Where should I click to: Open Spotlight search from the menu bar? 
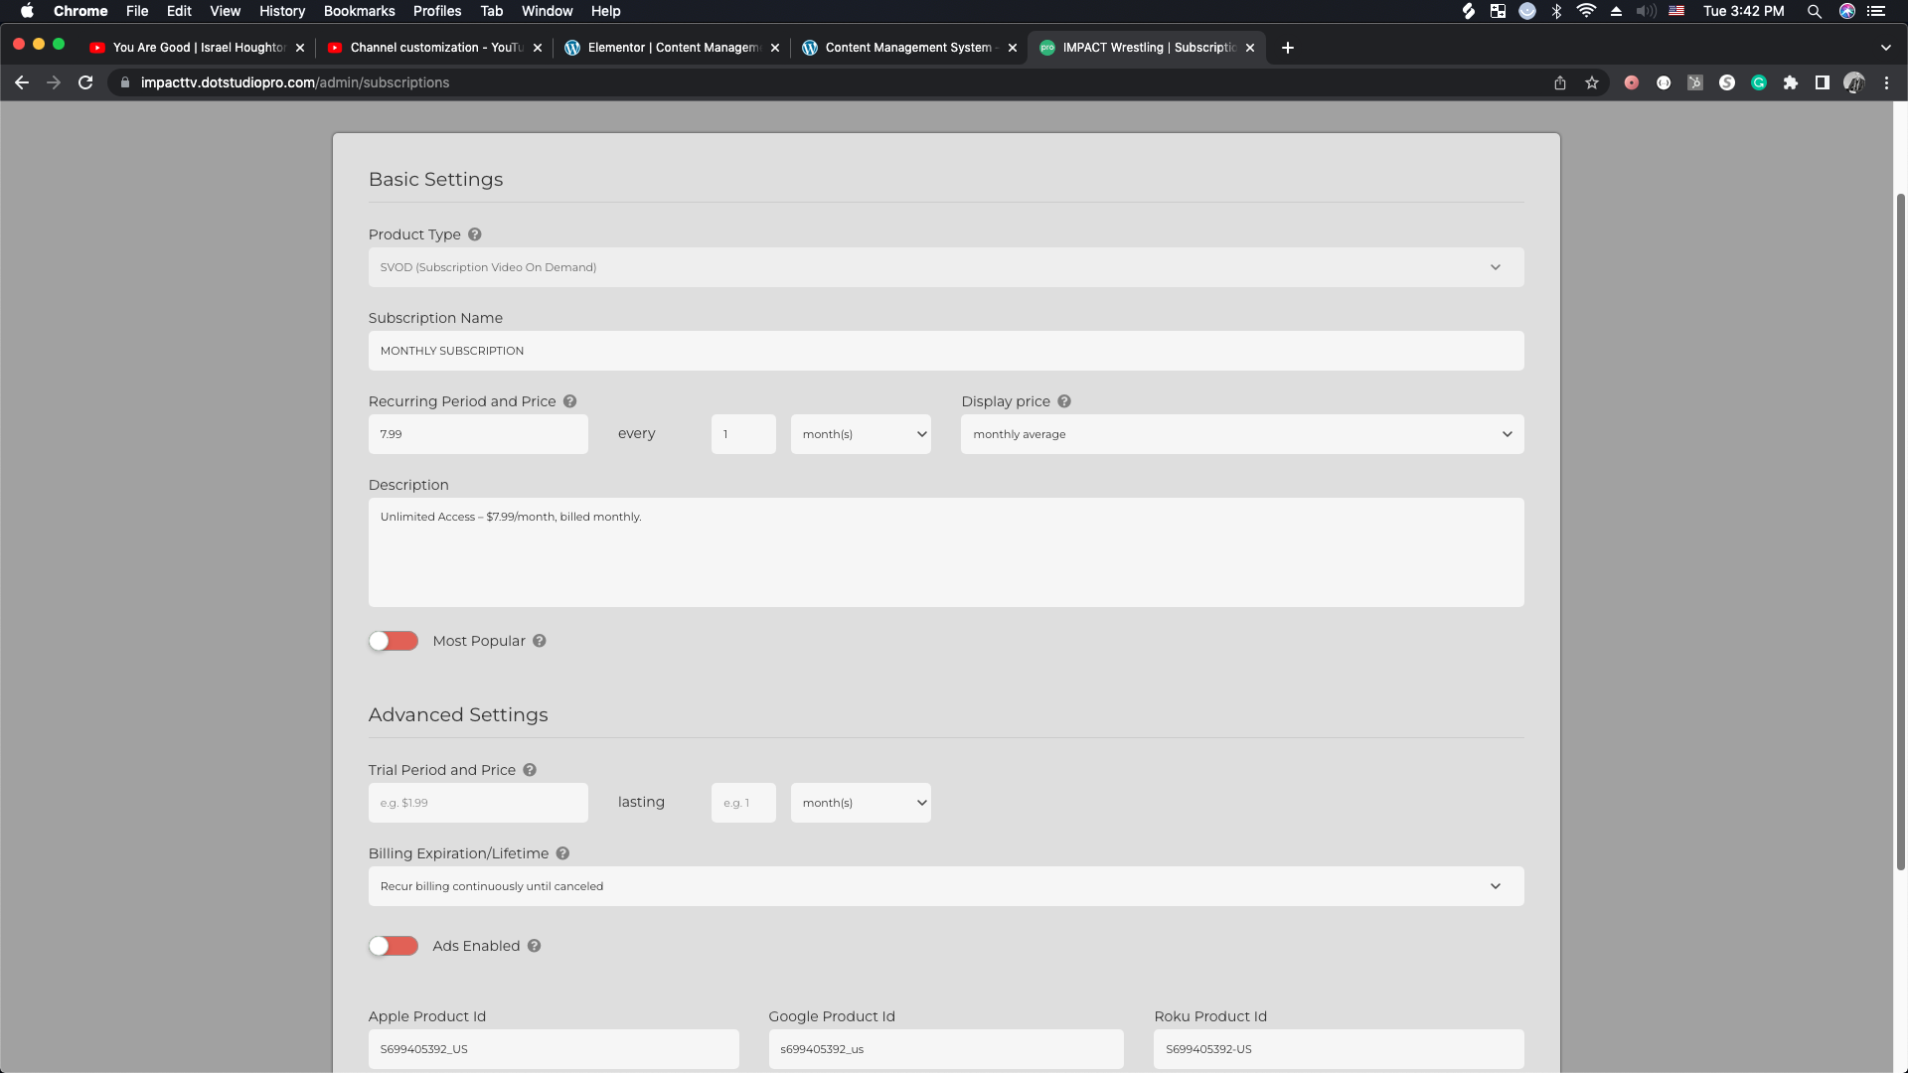(x=1814, y=11)
